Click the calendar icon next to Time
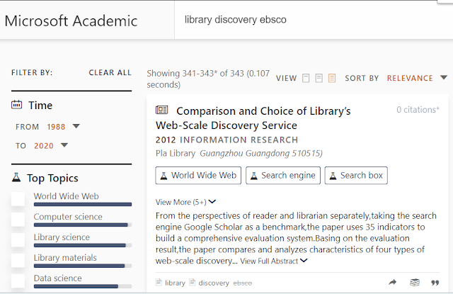Screen dimensions: 453x294 [x=17, y=105]
